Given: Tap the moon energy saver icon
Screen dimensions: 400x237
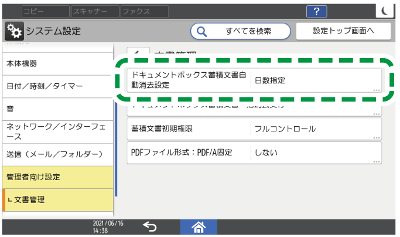Looking at the screenshot, I should click(385, 11).
